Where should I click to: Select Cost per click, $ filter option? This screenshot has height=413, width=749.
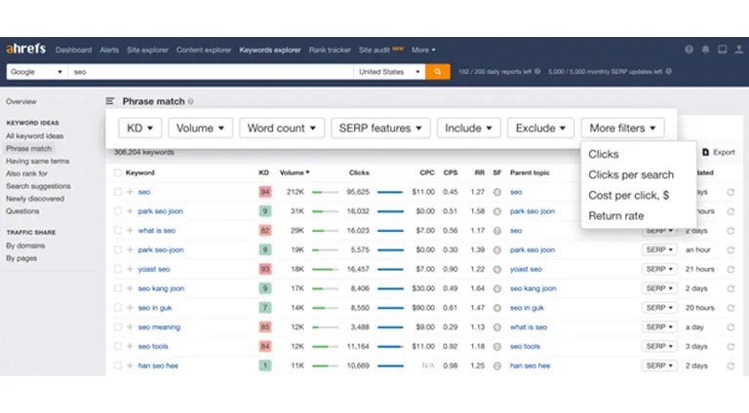point(629,195)
